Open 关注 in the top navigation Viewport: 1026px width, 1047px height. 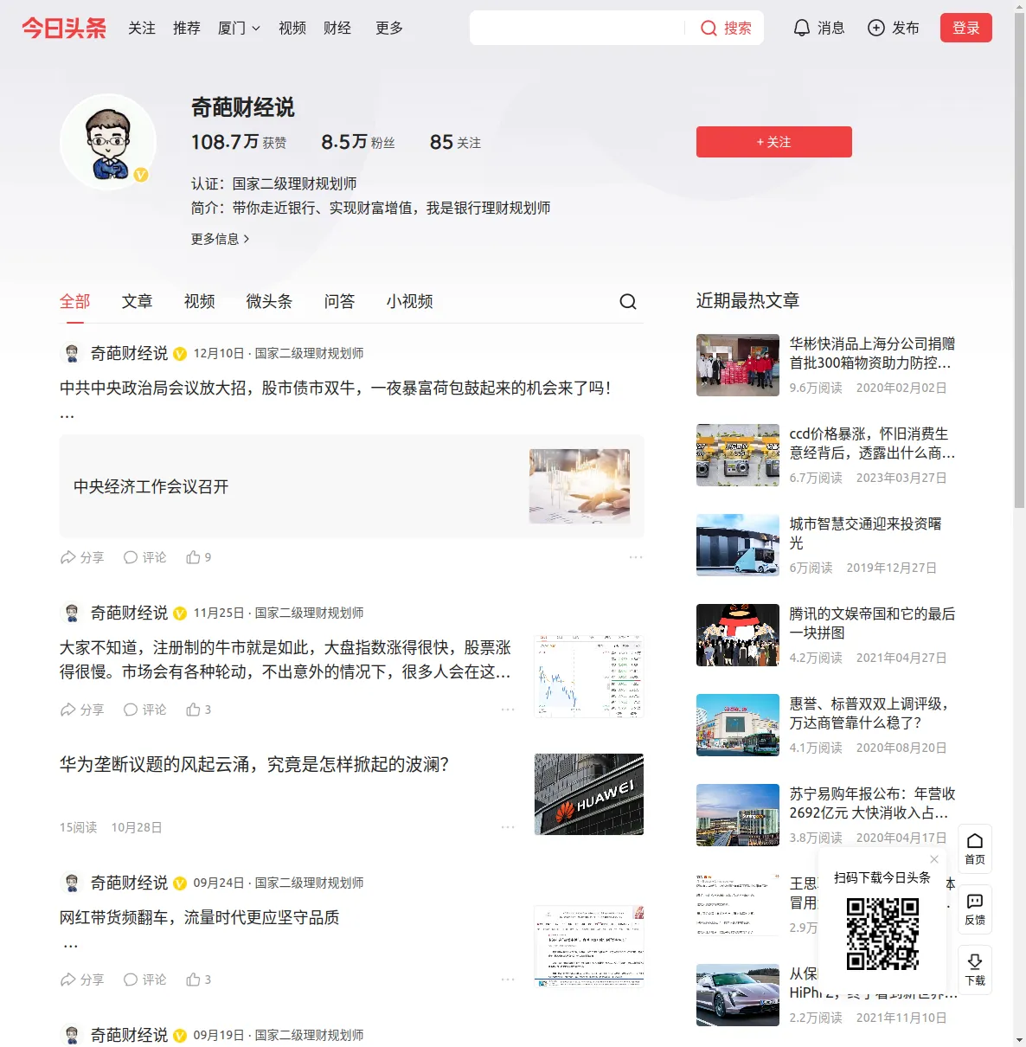pos(142,28)
